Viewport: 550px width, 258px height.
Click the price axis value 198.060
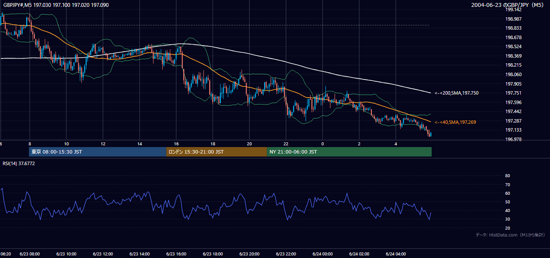(x=514, y=74)
